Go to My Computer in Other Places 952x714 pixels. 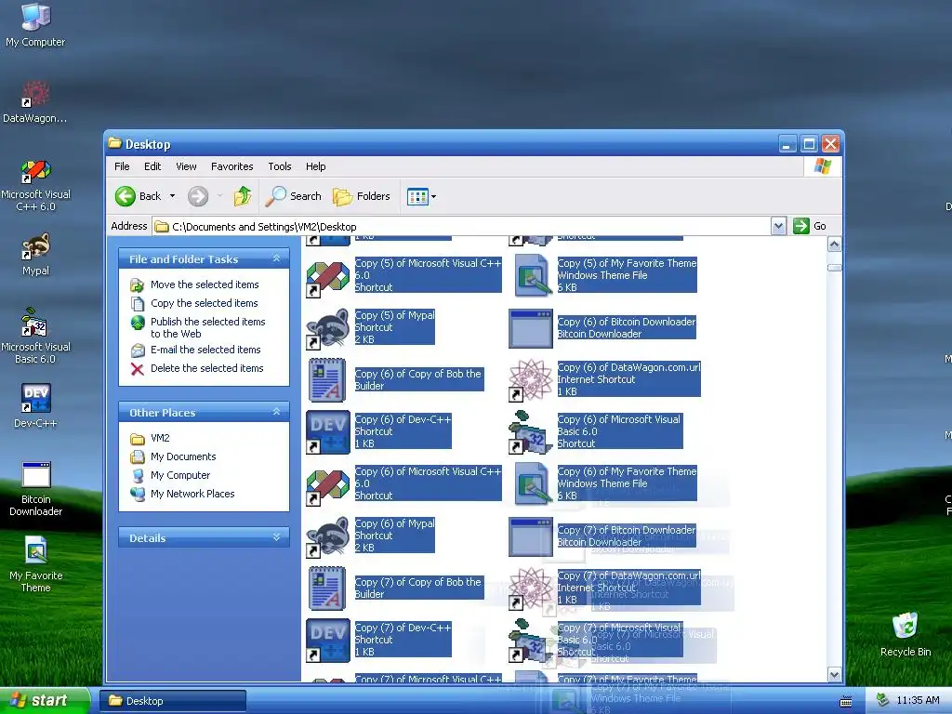pyautogui.click(x=179, y=475)
